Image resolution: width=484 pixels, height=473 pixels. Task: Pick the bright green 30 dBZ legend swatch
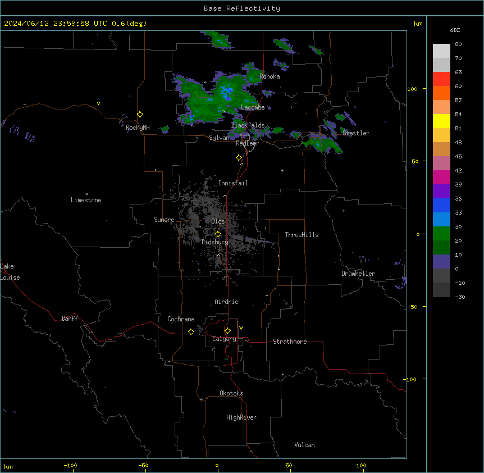coord(441,234)
